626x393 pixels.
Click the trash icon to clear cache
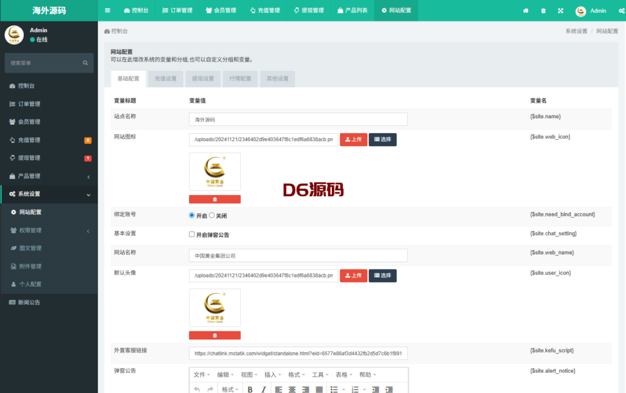pyautogui.click(x=543, y=11)
